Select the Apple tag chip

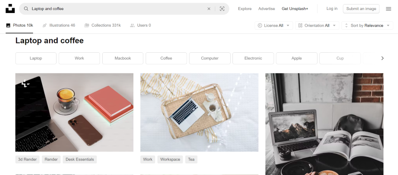coord(297,58)
